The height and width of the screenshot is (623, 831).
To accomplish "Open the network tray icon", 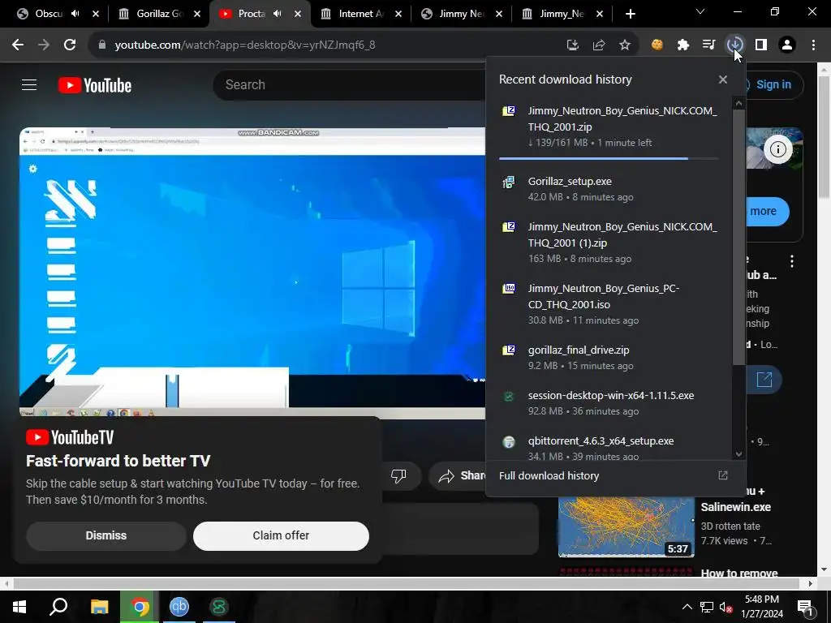I will click(707, 607).
